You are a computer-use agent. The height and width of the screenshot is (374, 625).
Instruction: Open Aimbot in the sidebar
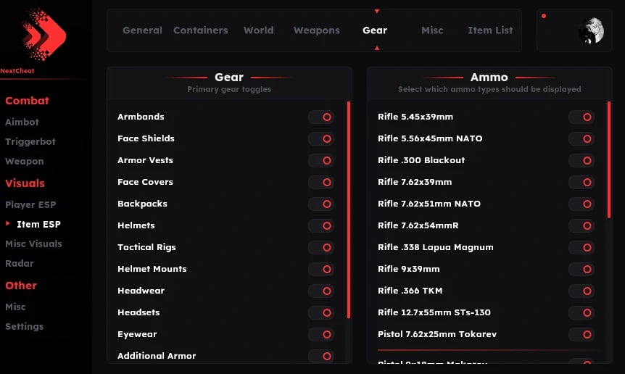pos(22,122)
